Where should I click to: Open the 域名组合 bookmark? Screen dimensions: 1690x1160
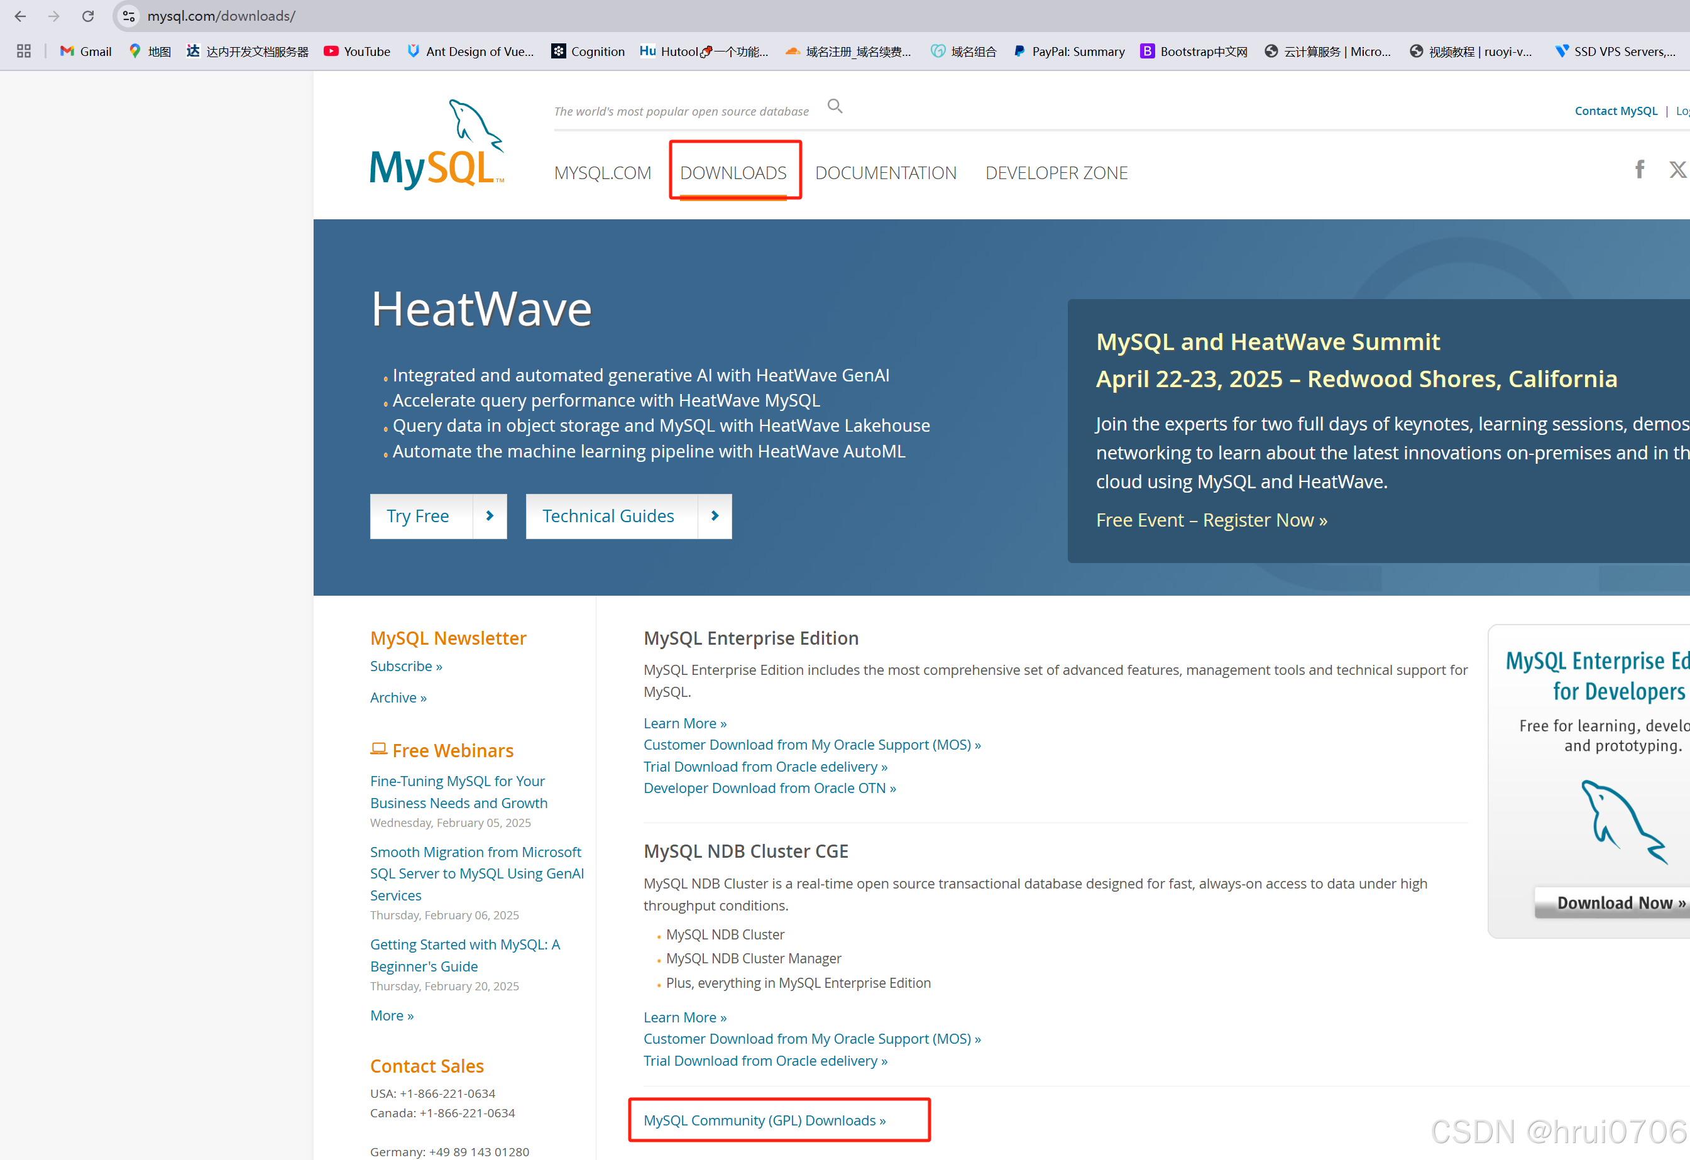(963, 51)
